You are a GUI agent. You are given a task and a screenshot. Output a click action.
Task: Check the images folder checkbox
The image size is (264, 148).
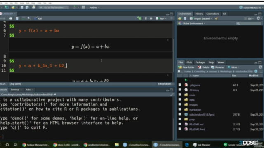[x=180, y=104]
